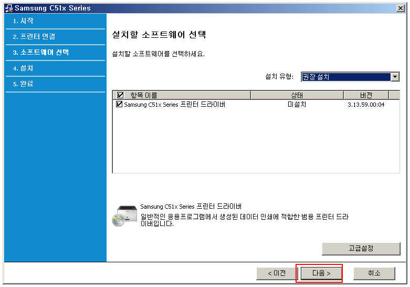Click the 설치 유형: label
Viewport: 410px width, 287px height.
[x=279, y=76]
